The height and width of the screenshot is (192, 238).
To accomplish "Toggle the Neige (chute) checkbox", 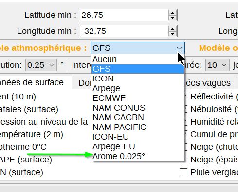I will [x=185, y=147].
